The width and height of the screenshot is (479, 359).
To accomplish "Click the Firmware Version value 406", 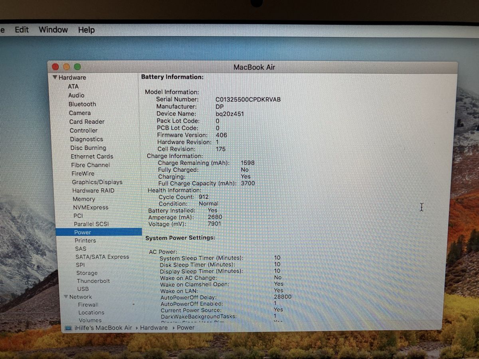I will pyautogui.click(x=221, y=135).
